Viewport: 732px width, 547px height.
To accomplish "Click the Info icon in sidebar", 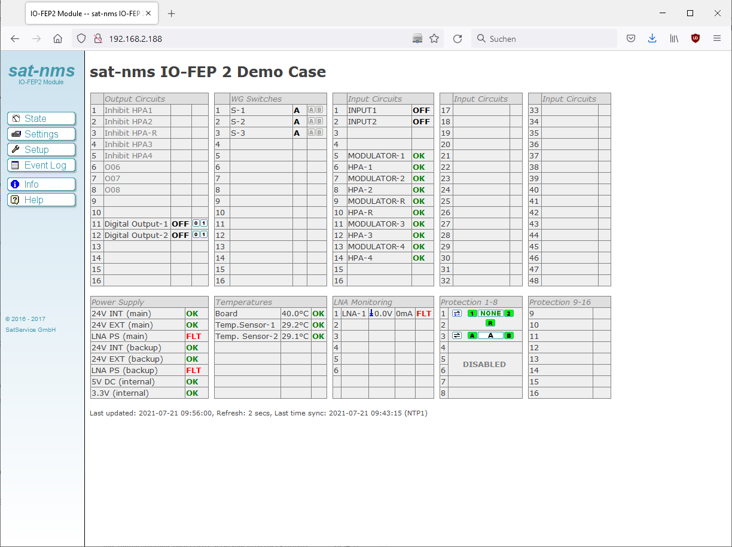I will [x=16, y=184].
